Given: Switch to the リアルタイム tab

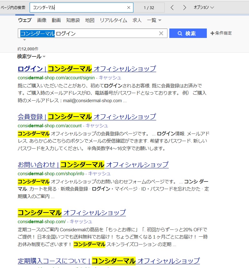Looking at the screenshot, I should (113, 20).
